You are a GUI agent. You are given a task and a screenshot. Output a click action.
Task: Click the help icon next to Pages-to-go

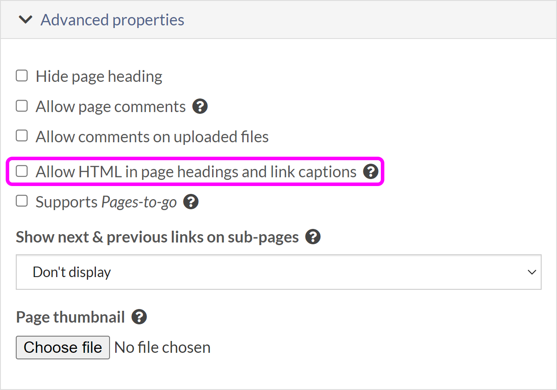191,202
